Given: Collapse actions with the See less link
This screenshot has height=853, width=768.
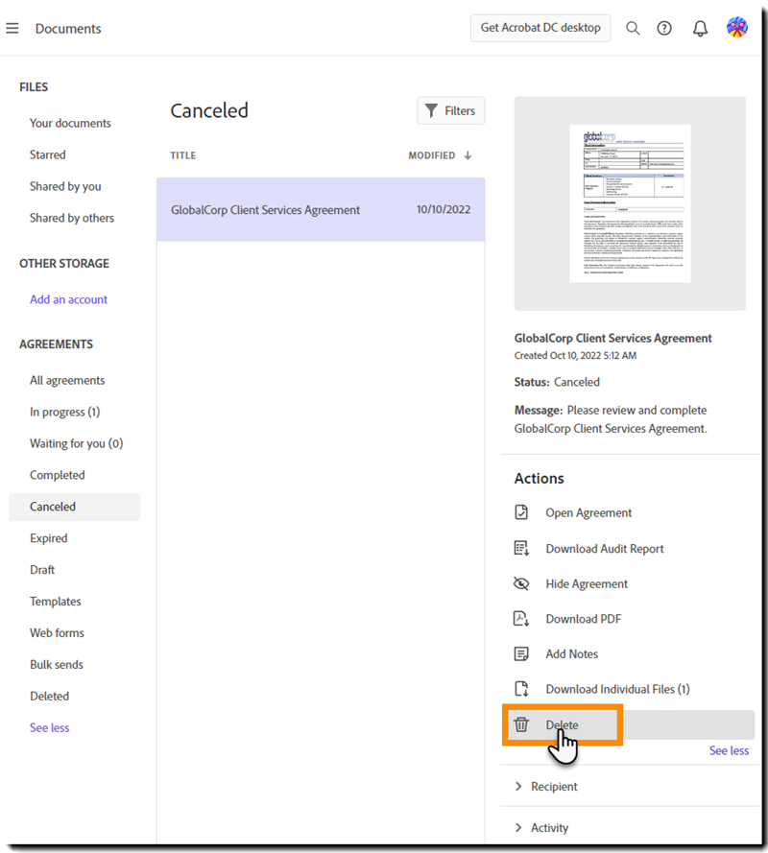Looking at the screenshot, I should tap(729, 750).
